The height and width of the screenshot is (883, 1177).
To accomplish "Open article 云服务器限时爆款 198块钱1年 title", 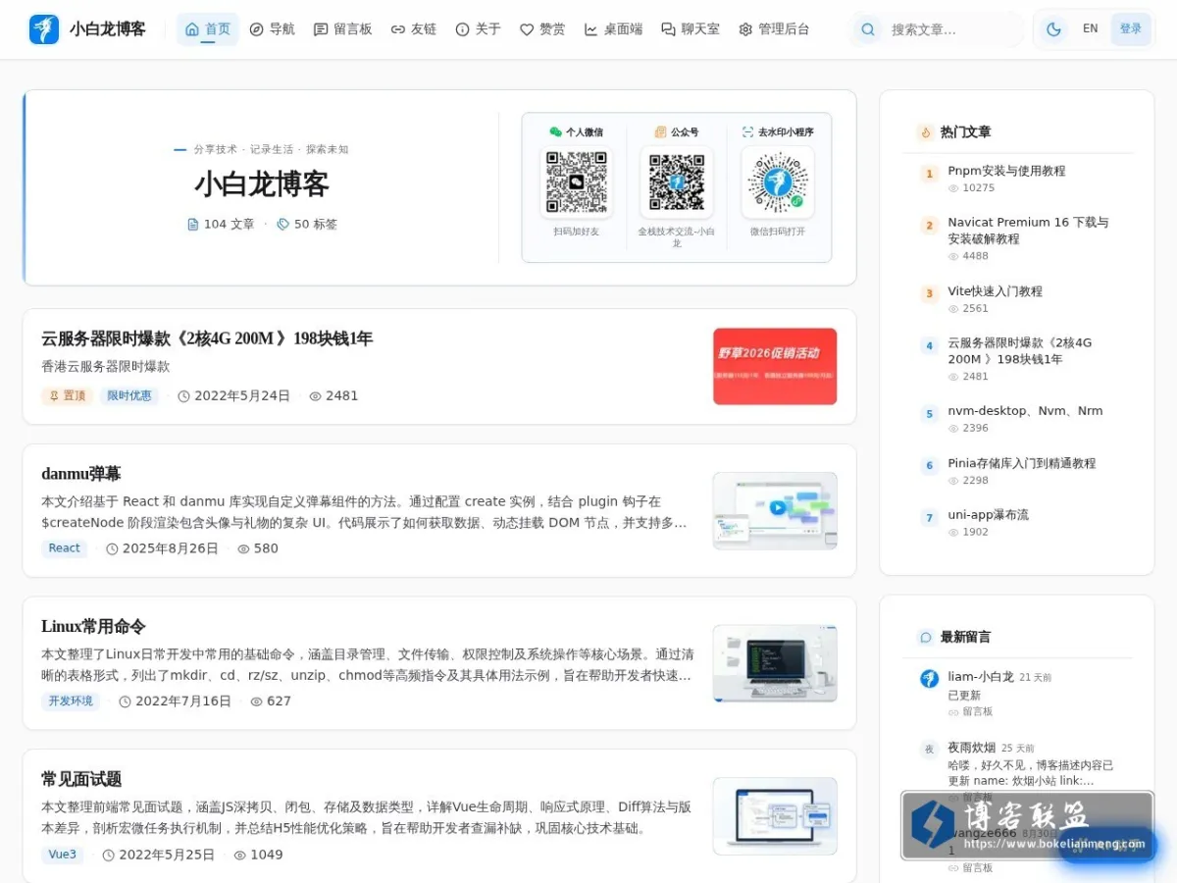I will (x=207, y=338).
